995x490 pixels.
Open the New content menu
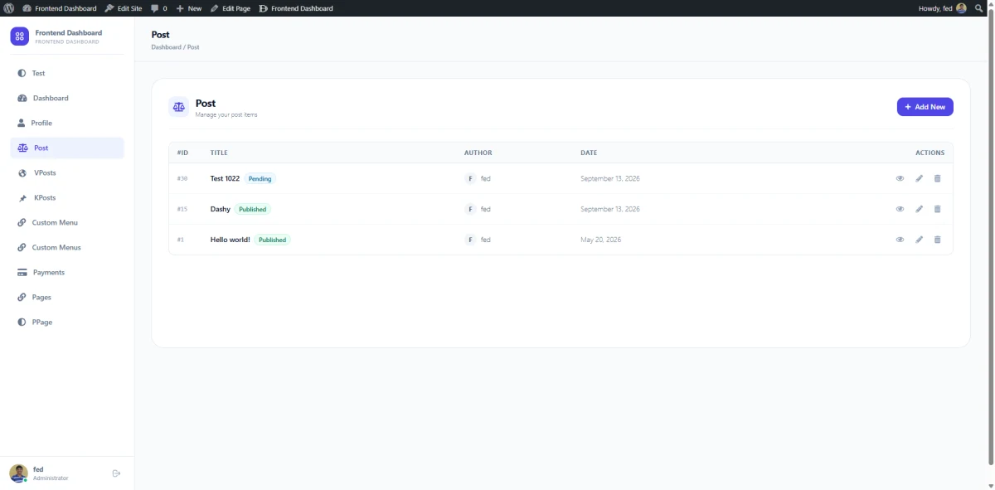click(x=189, y=8)
